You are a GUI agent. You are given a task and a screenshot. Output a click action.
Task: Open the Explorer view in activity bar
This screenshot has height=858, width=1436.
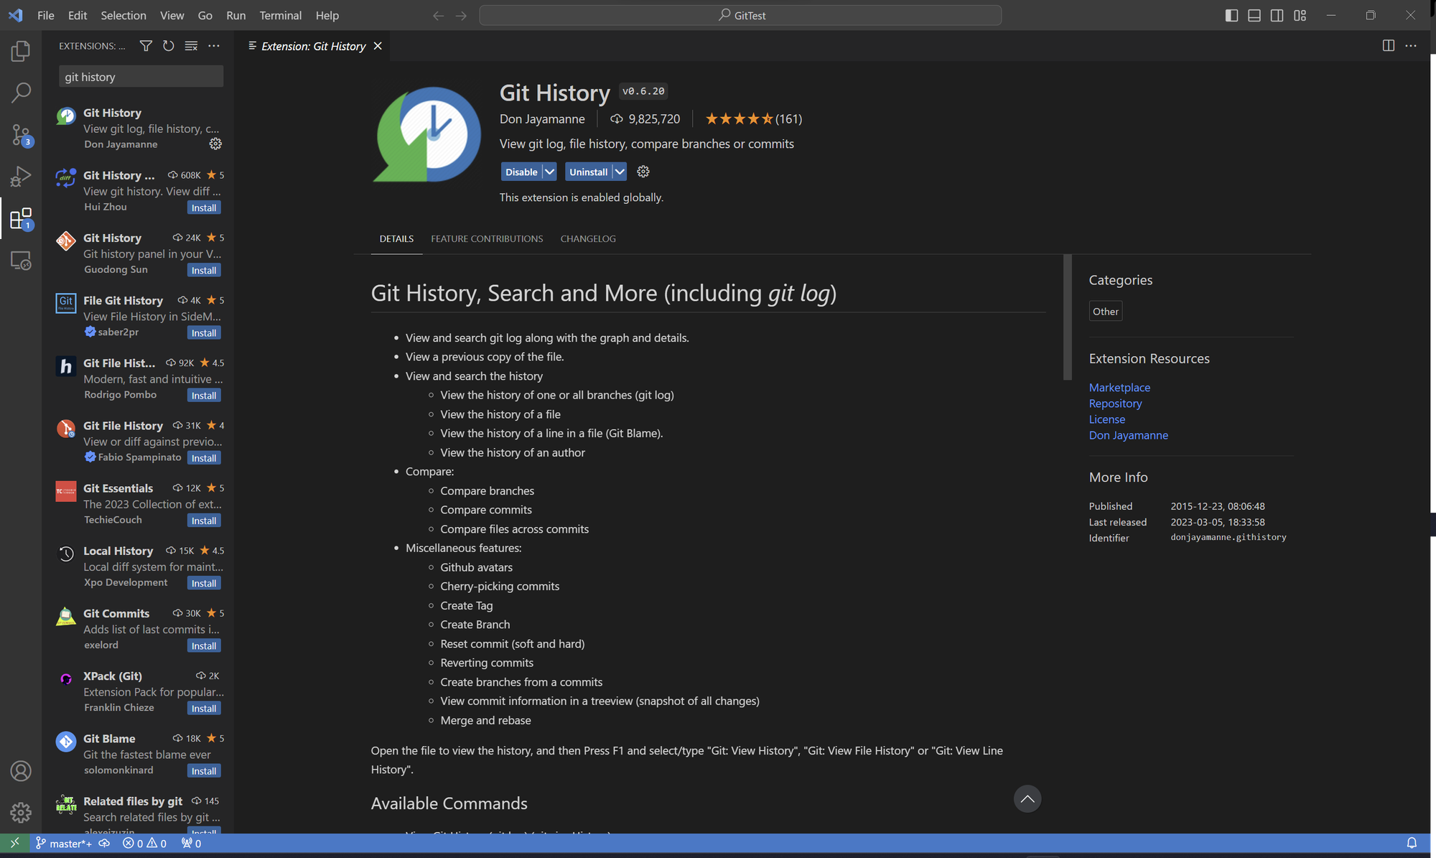(x=21, y=51)
